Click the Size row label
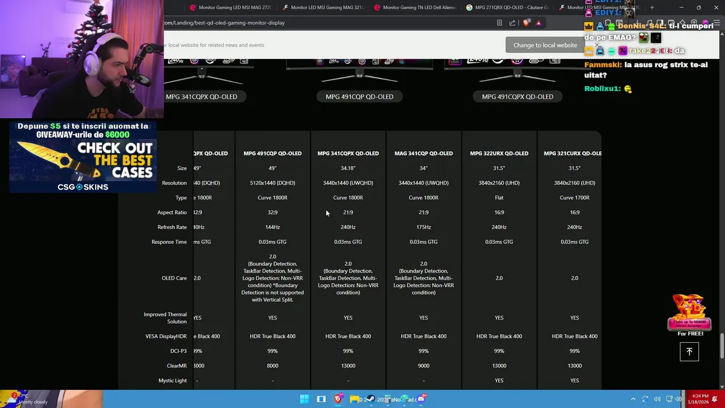The image size is (725, 408). [x=182, y=168]
